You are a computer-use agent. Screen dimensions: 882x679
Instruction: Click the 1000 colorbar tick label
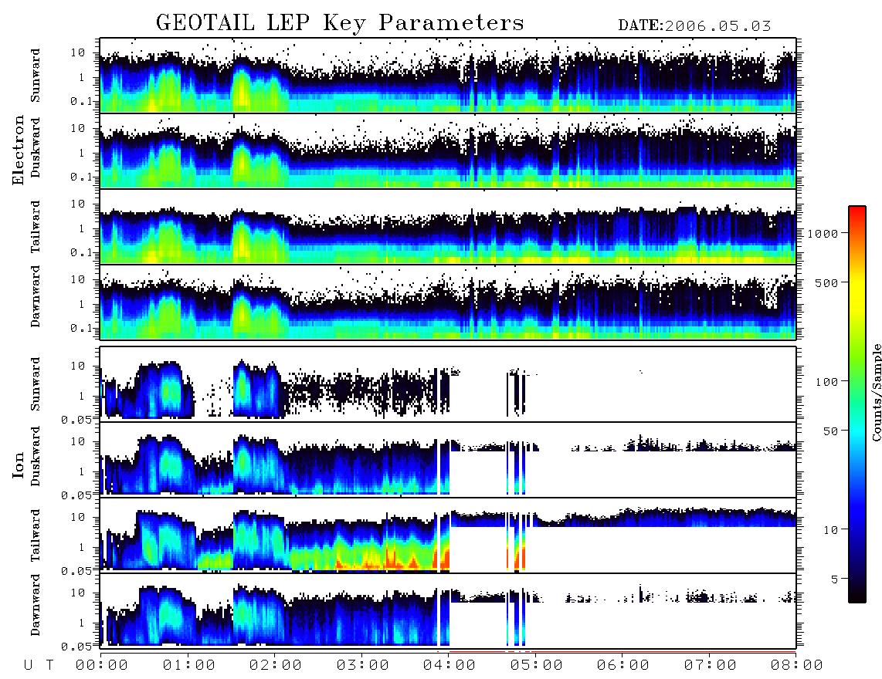(823, 233)
